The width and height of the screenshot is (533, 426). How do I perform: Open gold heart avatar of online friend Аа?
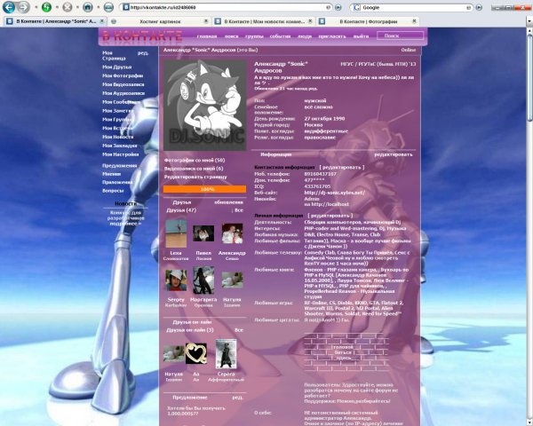(196, 353)
